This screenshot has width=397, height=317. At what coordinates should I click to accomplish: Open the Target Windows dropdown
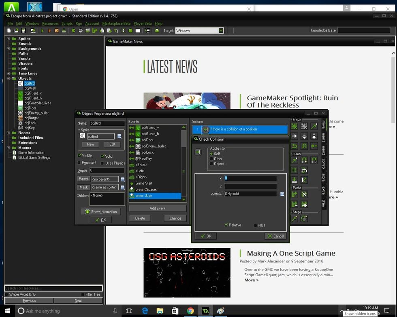coord(220,30)
